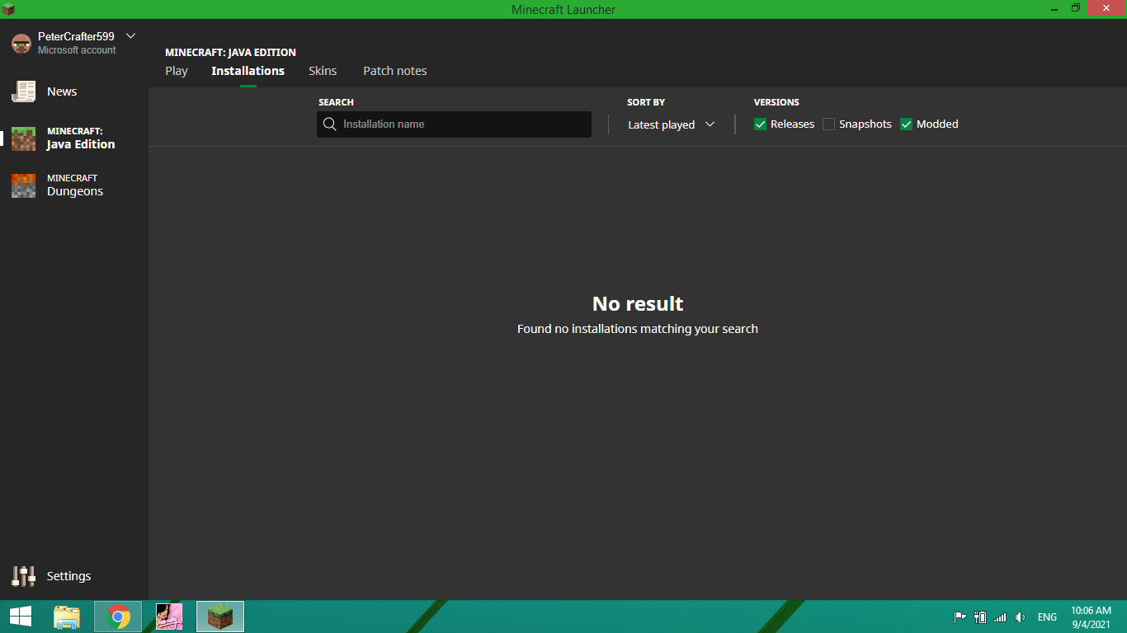Open the taskbar clock and date
1127x633 pixels.
1091,617
